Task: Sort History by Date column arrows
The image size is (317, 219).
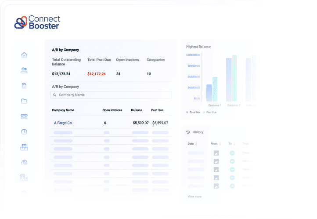Action: click(x=196, y=144)
